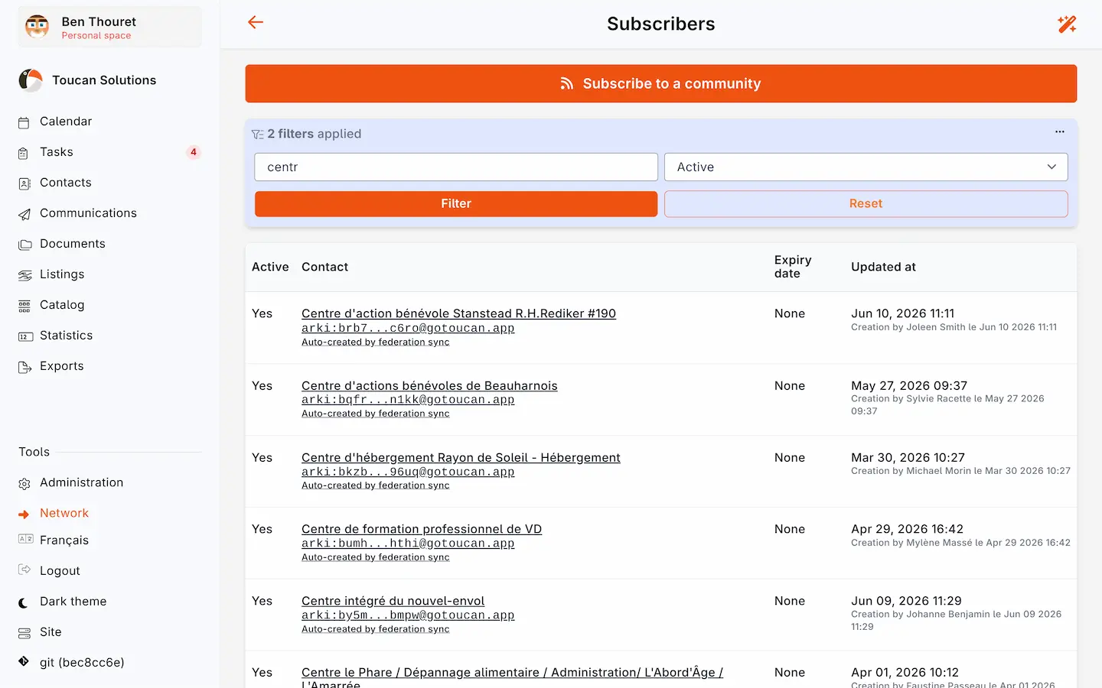1102x688 pixels.
Task: Open Ben Thouret personal space switcher
Action: [x=109, y=28]
